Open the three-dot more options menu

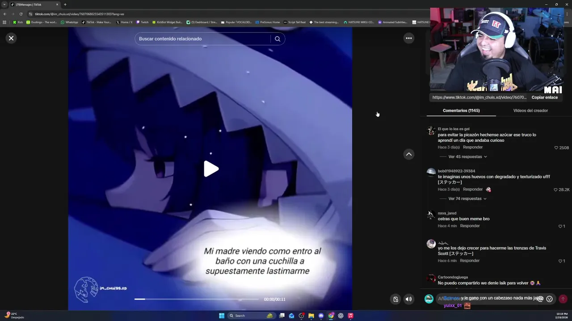click(408, 38)
